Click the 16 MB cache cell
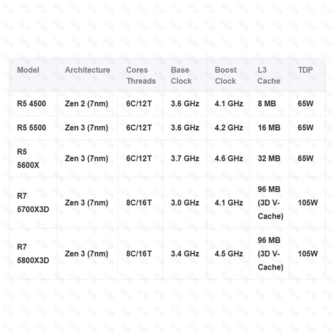This screenshot has height=336, width=336. point(269,128)
